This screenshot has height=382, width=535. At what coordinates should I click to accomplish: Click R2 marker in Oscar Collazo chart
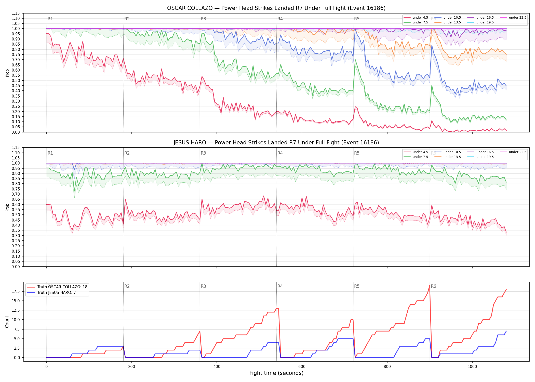127,19
